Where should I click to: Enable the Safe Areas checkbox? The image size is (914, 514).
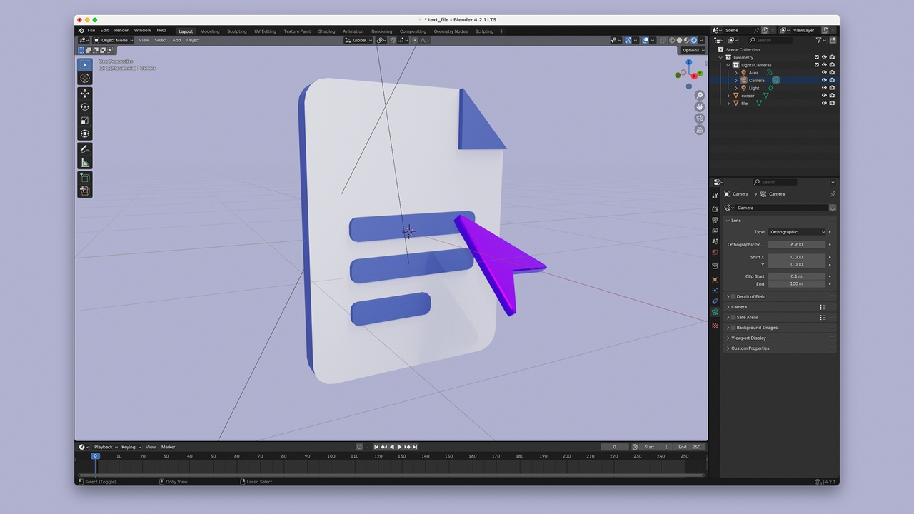click(733, 317)
